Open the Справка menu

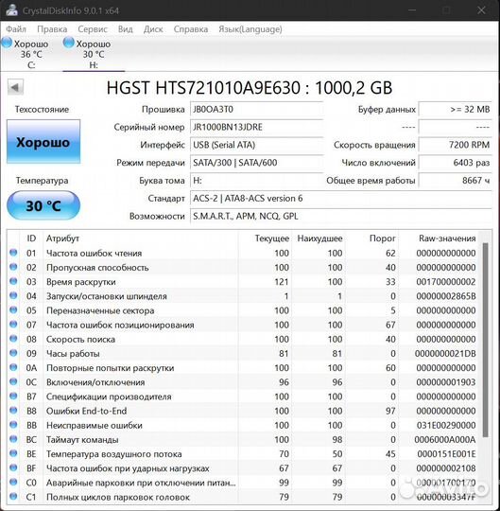(191, 29)
